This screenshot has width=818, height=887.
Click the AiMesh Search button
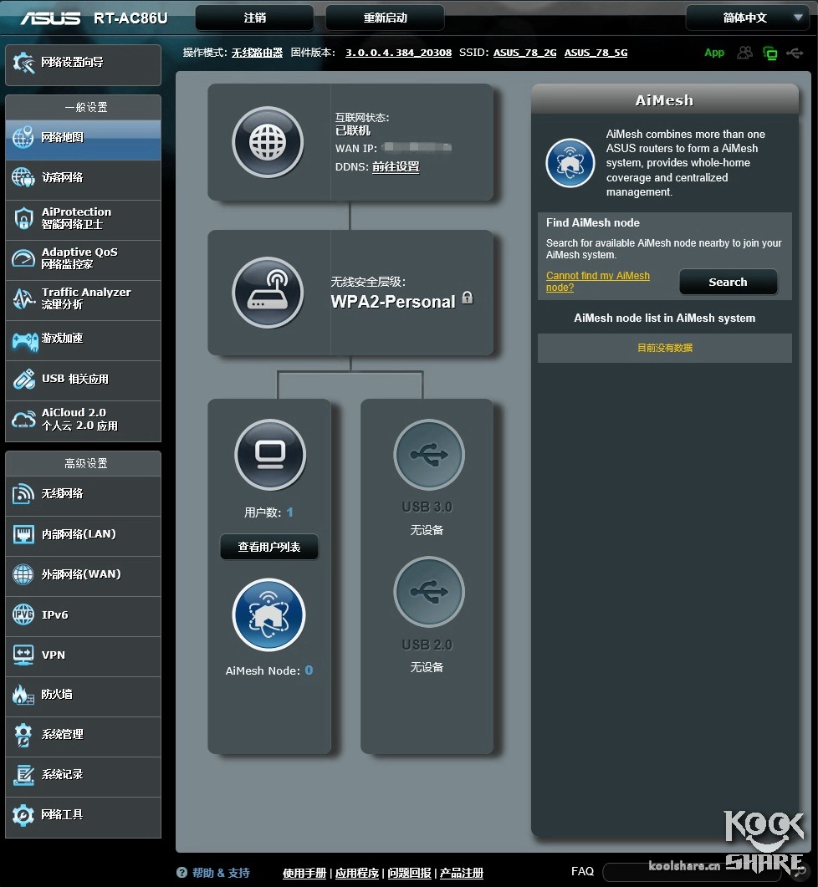[x=728, y=282]
